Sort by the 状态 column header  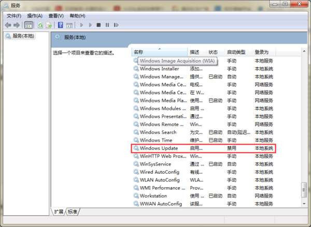[x=215, y=52]
